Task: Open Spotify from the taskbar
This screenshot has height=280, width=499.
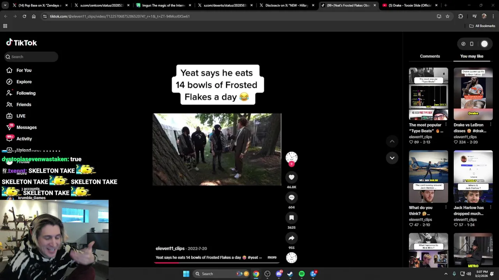Action: coord(302,274)
